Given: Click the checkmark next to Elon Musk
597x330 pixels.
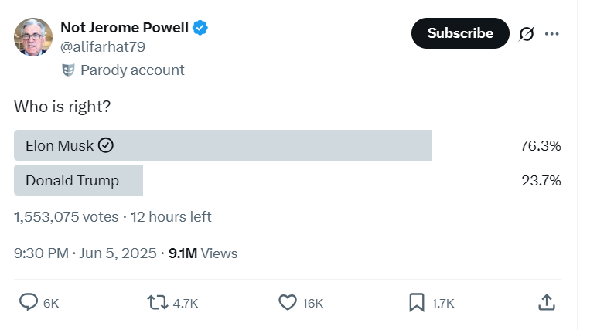Looking at the screenshot, I should [x=107, y=145].
